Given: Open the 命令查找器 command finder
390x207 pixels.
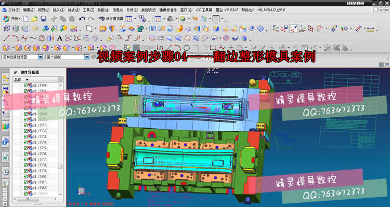Looking at the screenshot, I should pyautogui.click(x=111, y=19).
